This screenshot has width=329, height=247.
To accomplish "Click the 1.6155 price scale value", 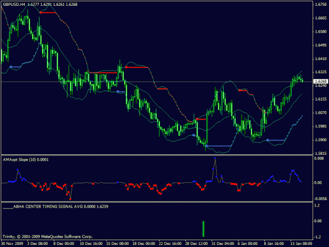I will tap(321, 99).
